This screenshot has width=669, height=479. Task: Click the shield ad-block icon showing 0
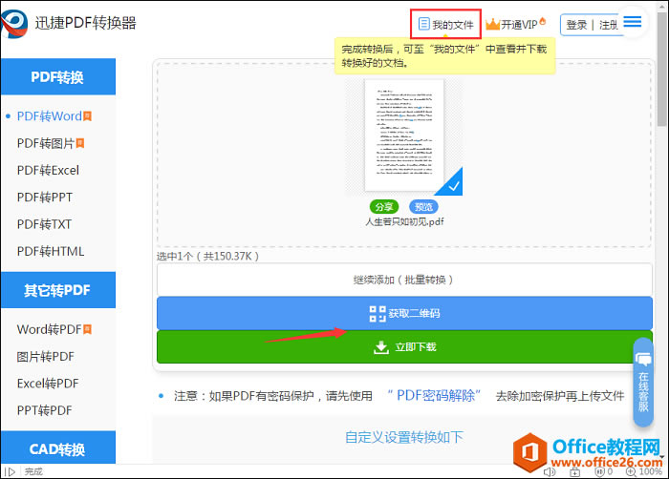click(604, 471)
